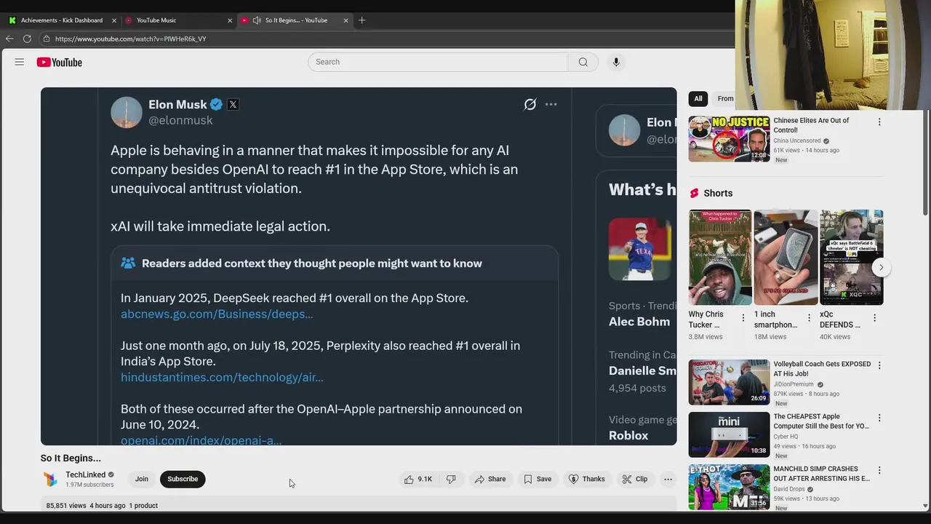Click the video player to pause
This screenshot has width=931, height=524.
click(359, 266)
